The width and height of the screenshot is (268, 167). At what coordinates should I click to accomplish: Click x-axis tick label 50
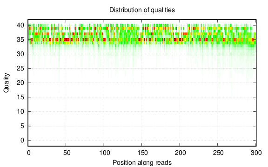[67, 153]
